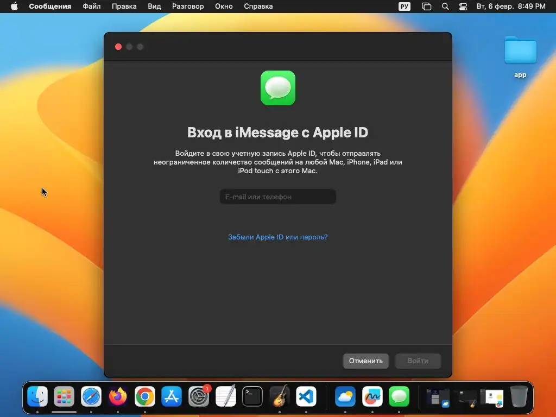Launch Terminal from the dock
The height and width of the screenshot is (417, 556).
click(252, 396)
